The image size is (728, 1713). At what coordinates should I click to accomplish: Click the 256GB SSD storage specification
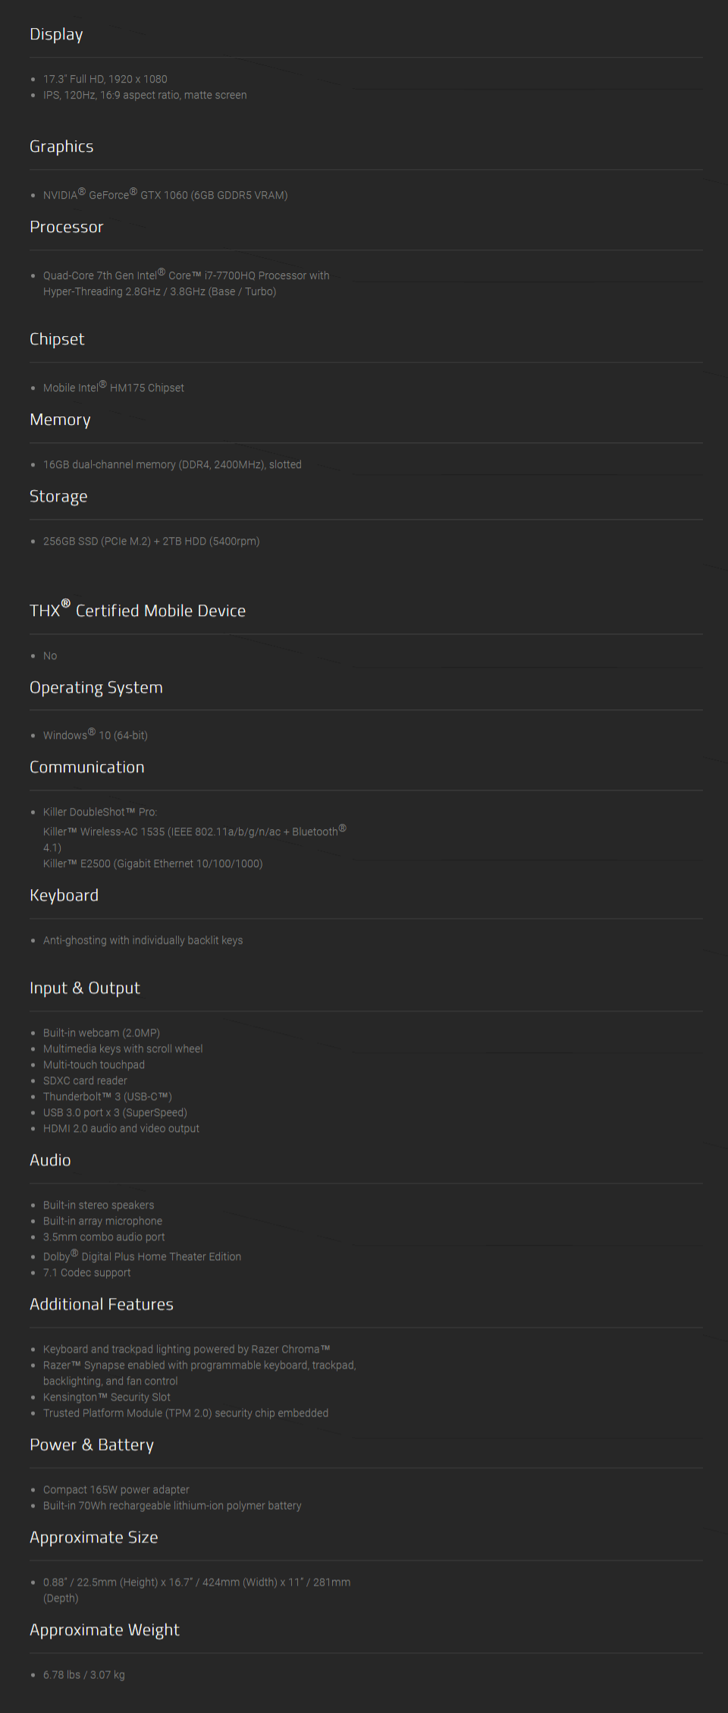(x=151, y=541)
